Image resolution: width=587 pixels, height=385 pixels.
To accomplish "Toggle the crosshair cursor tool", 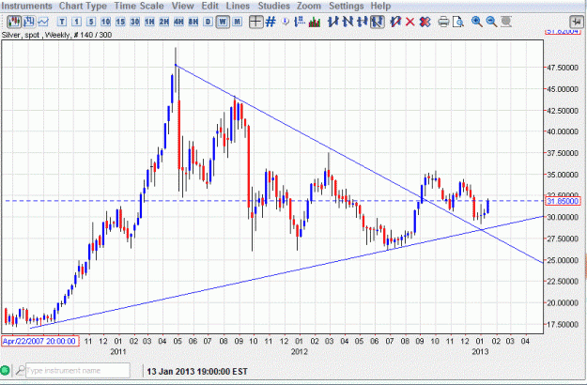I will (256, 22).
